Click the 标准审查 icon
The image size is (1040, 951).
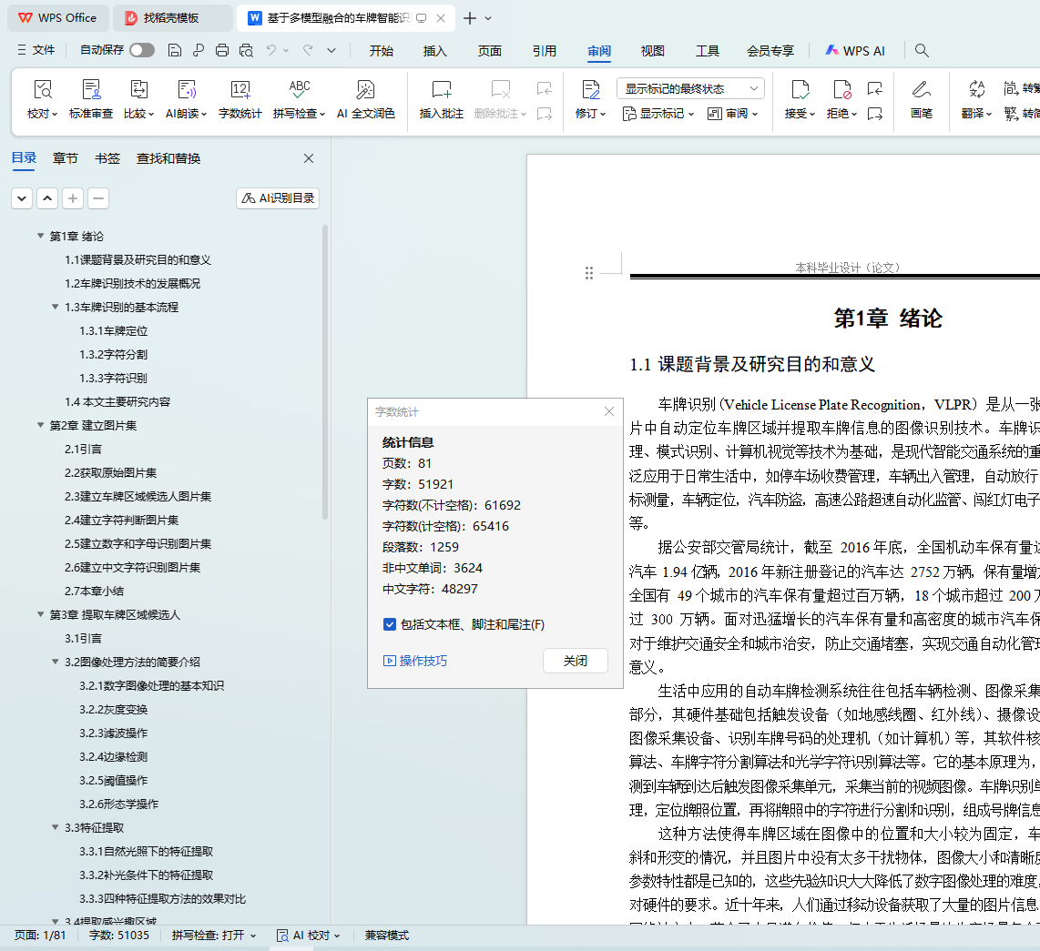91,90
